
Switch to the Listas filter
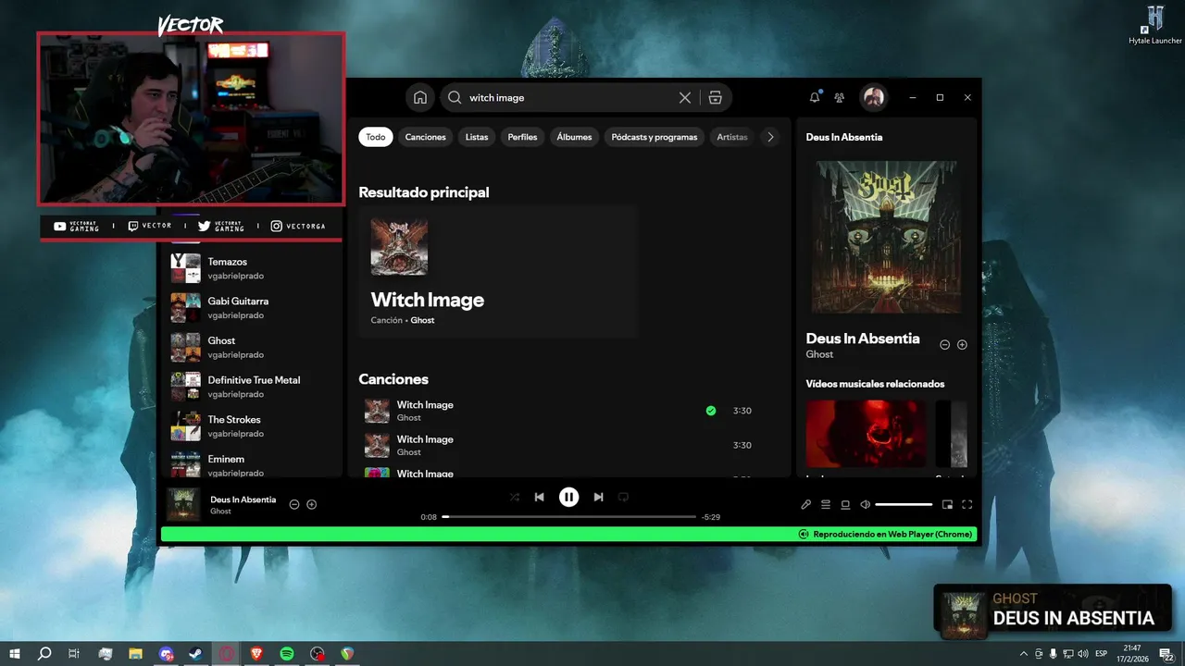(x=477, y=137)
